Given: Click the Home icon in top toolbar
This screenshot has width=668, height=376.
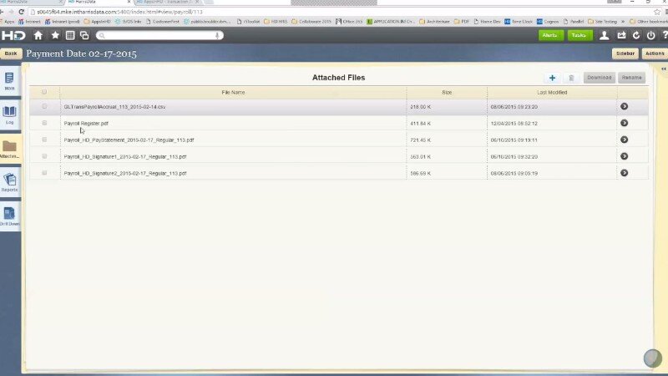Looking at the screenshot, I should (x=38, y=35).
